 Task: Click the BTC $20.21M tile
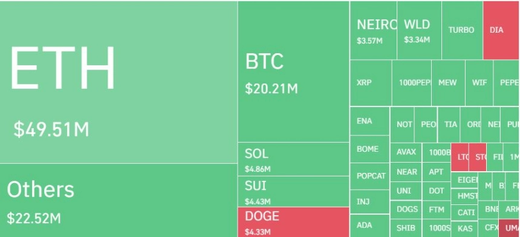pos(293,71)
